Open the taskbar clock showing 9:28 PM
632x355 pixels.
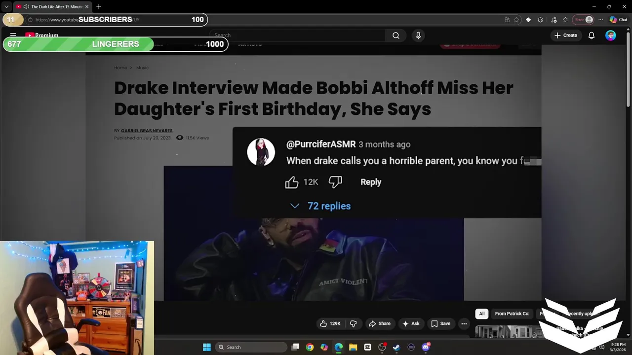618,347
